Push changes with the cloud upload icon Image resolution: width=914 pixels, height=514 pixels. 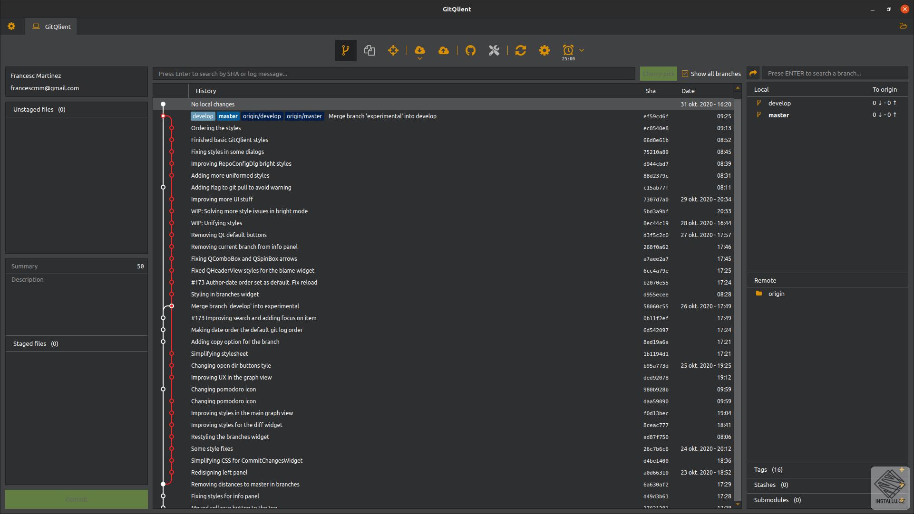[444, 50]
